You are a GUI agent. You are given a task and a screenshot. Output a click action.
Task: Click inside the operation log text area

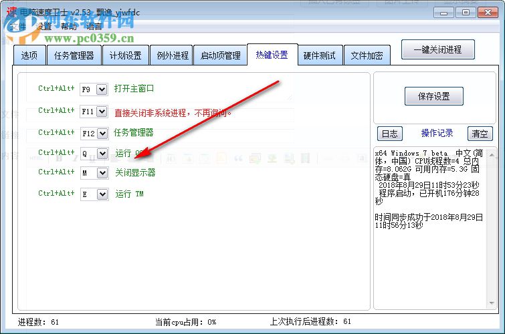[x=430, y=228]
